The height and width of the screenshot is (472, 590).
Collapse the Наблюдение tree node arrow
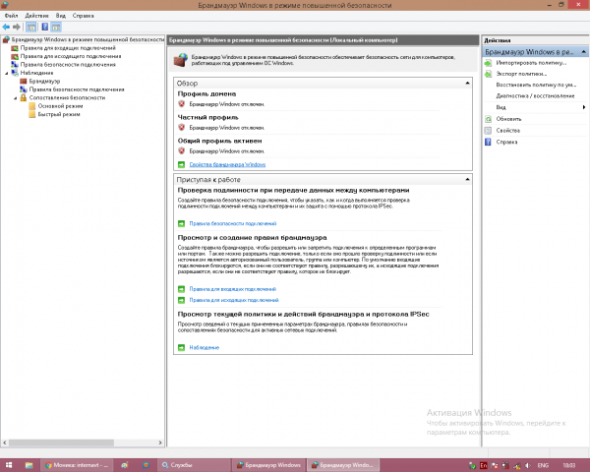pyautogui.click(x=7, y=73)
